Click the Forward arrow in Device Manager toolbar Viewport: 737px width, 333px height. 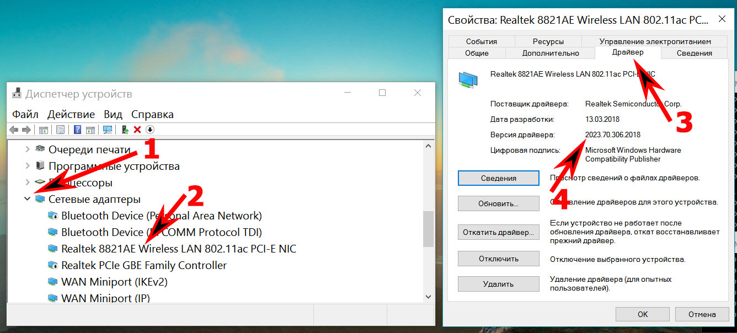coord(26,130)
